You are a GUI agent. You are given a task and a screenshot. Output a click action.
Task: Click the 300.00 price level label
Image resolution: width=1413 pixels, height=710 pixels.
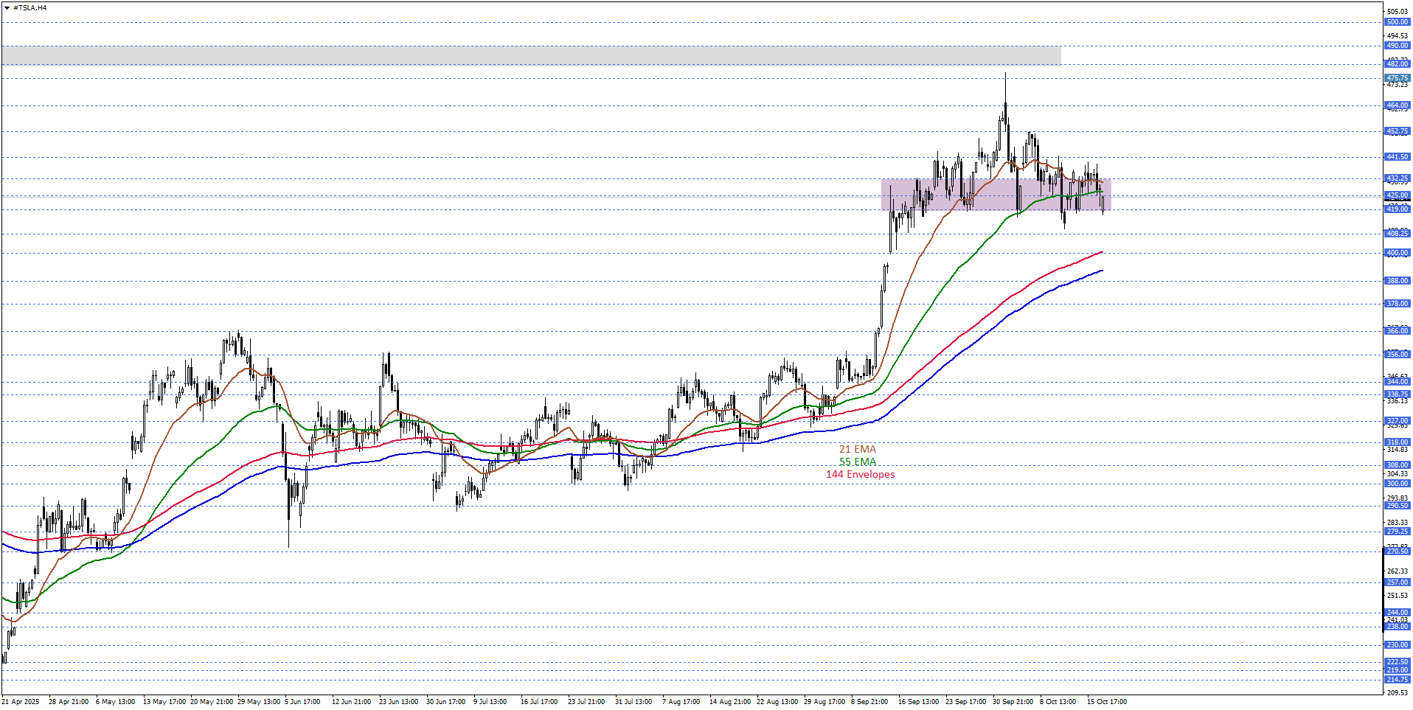point(1397,484)
